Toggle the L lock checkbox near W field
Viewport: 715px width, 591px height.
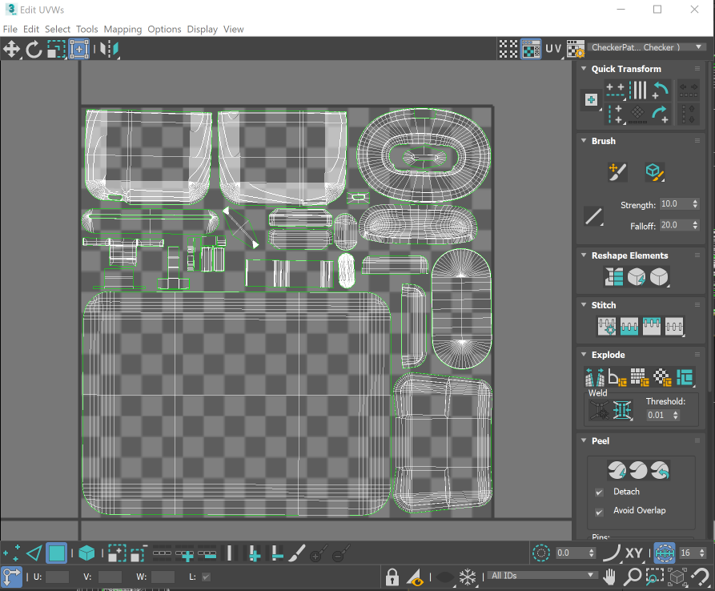coord(207,577)
